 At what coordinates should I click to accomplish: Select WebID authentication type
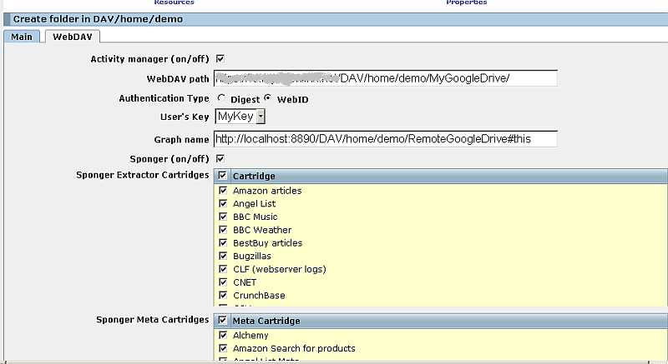click(x=268, y=98)
